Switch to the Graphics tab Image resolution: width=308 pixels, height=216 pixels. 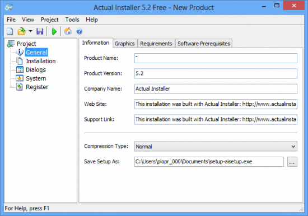[x=125, y=44]
